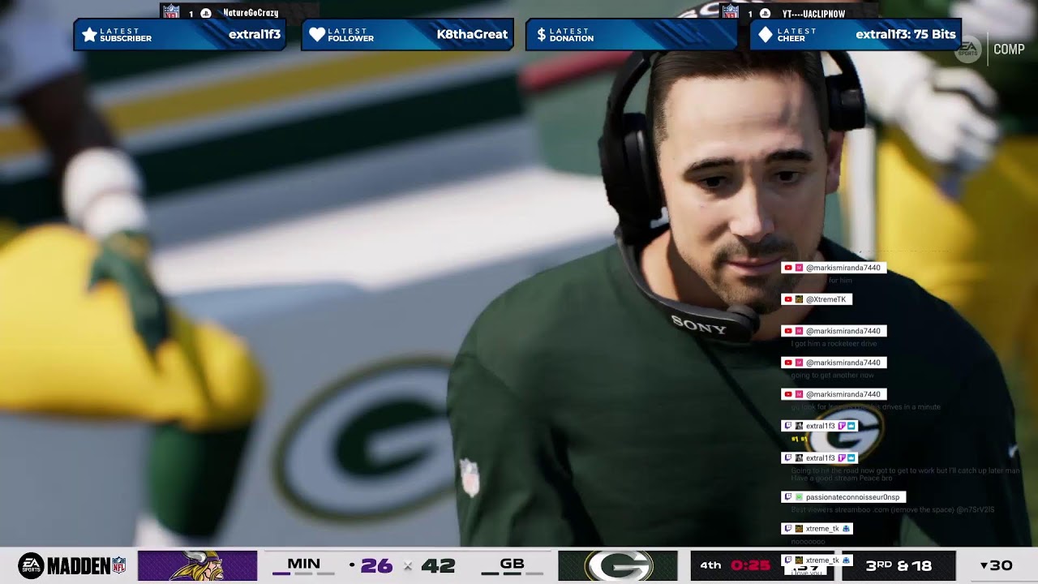Click the YouTube icon beside @XtremeTK
This screenshot has height=584, width=1038.
(788, 299)
